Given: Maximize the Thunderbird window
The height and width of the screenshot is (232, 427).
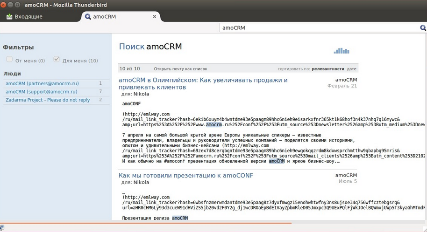Looking at the screenshot, I should click(17, 5).
